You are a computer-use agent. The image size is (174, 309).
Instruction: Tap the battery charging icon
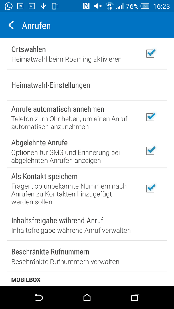(145, 6)
